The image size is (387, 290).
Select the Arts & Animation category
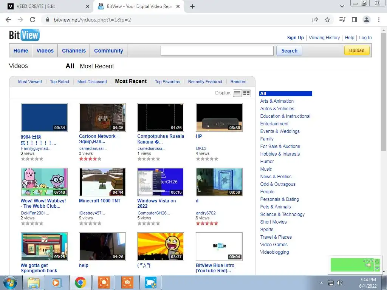click(277, 101)
